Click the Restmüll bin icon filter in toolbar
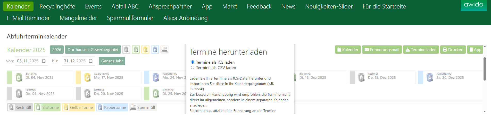 coord(126,50)
